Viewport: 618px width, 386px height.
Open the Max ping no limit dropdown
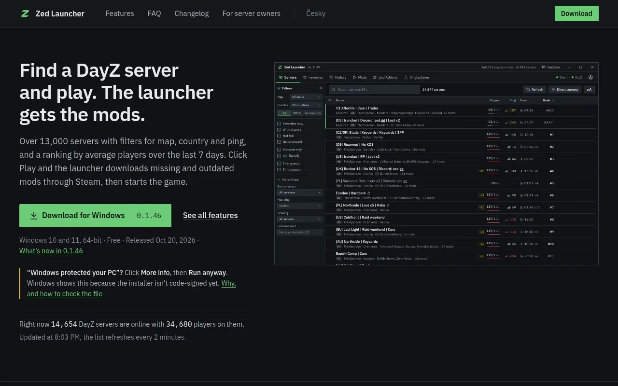coord(300,206)
